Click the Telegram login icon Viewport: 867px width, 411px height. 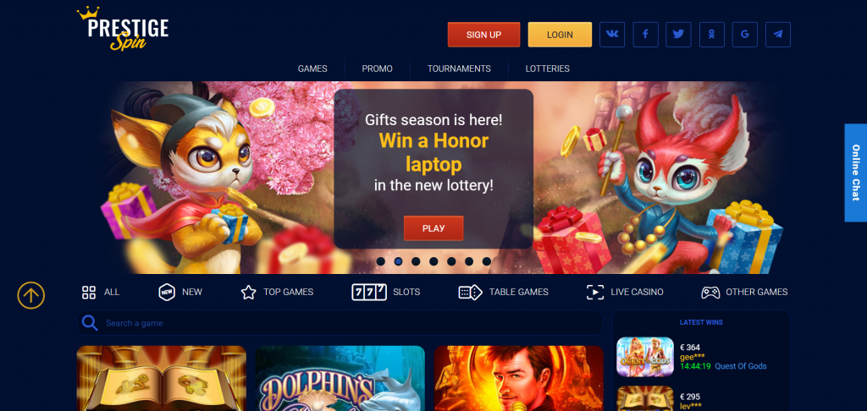click(778, 34)
